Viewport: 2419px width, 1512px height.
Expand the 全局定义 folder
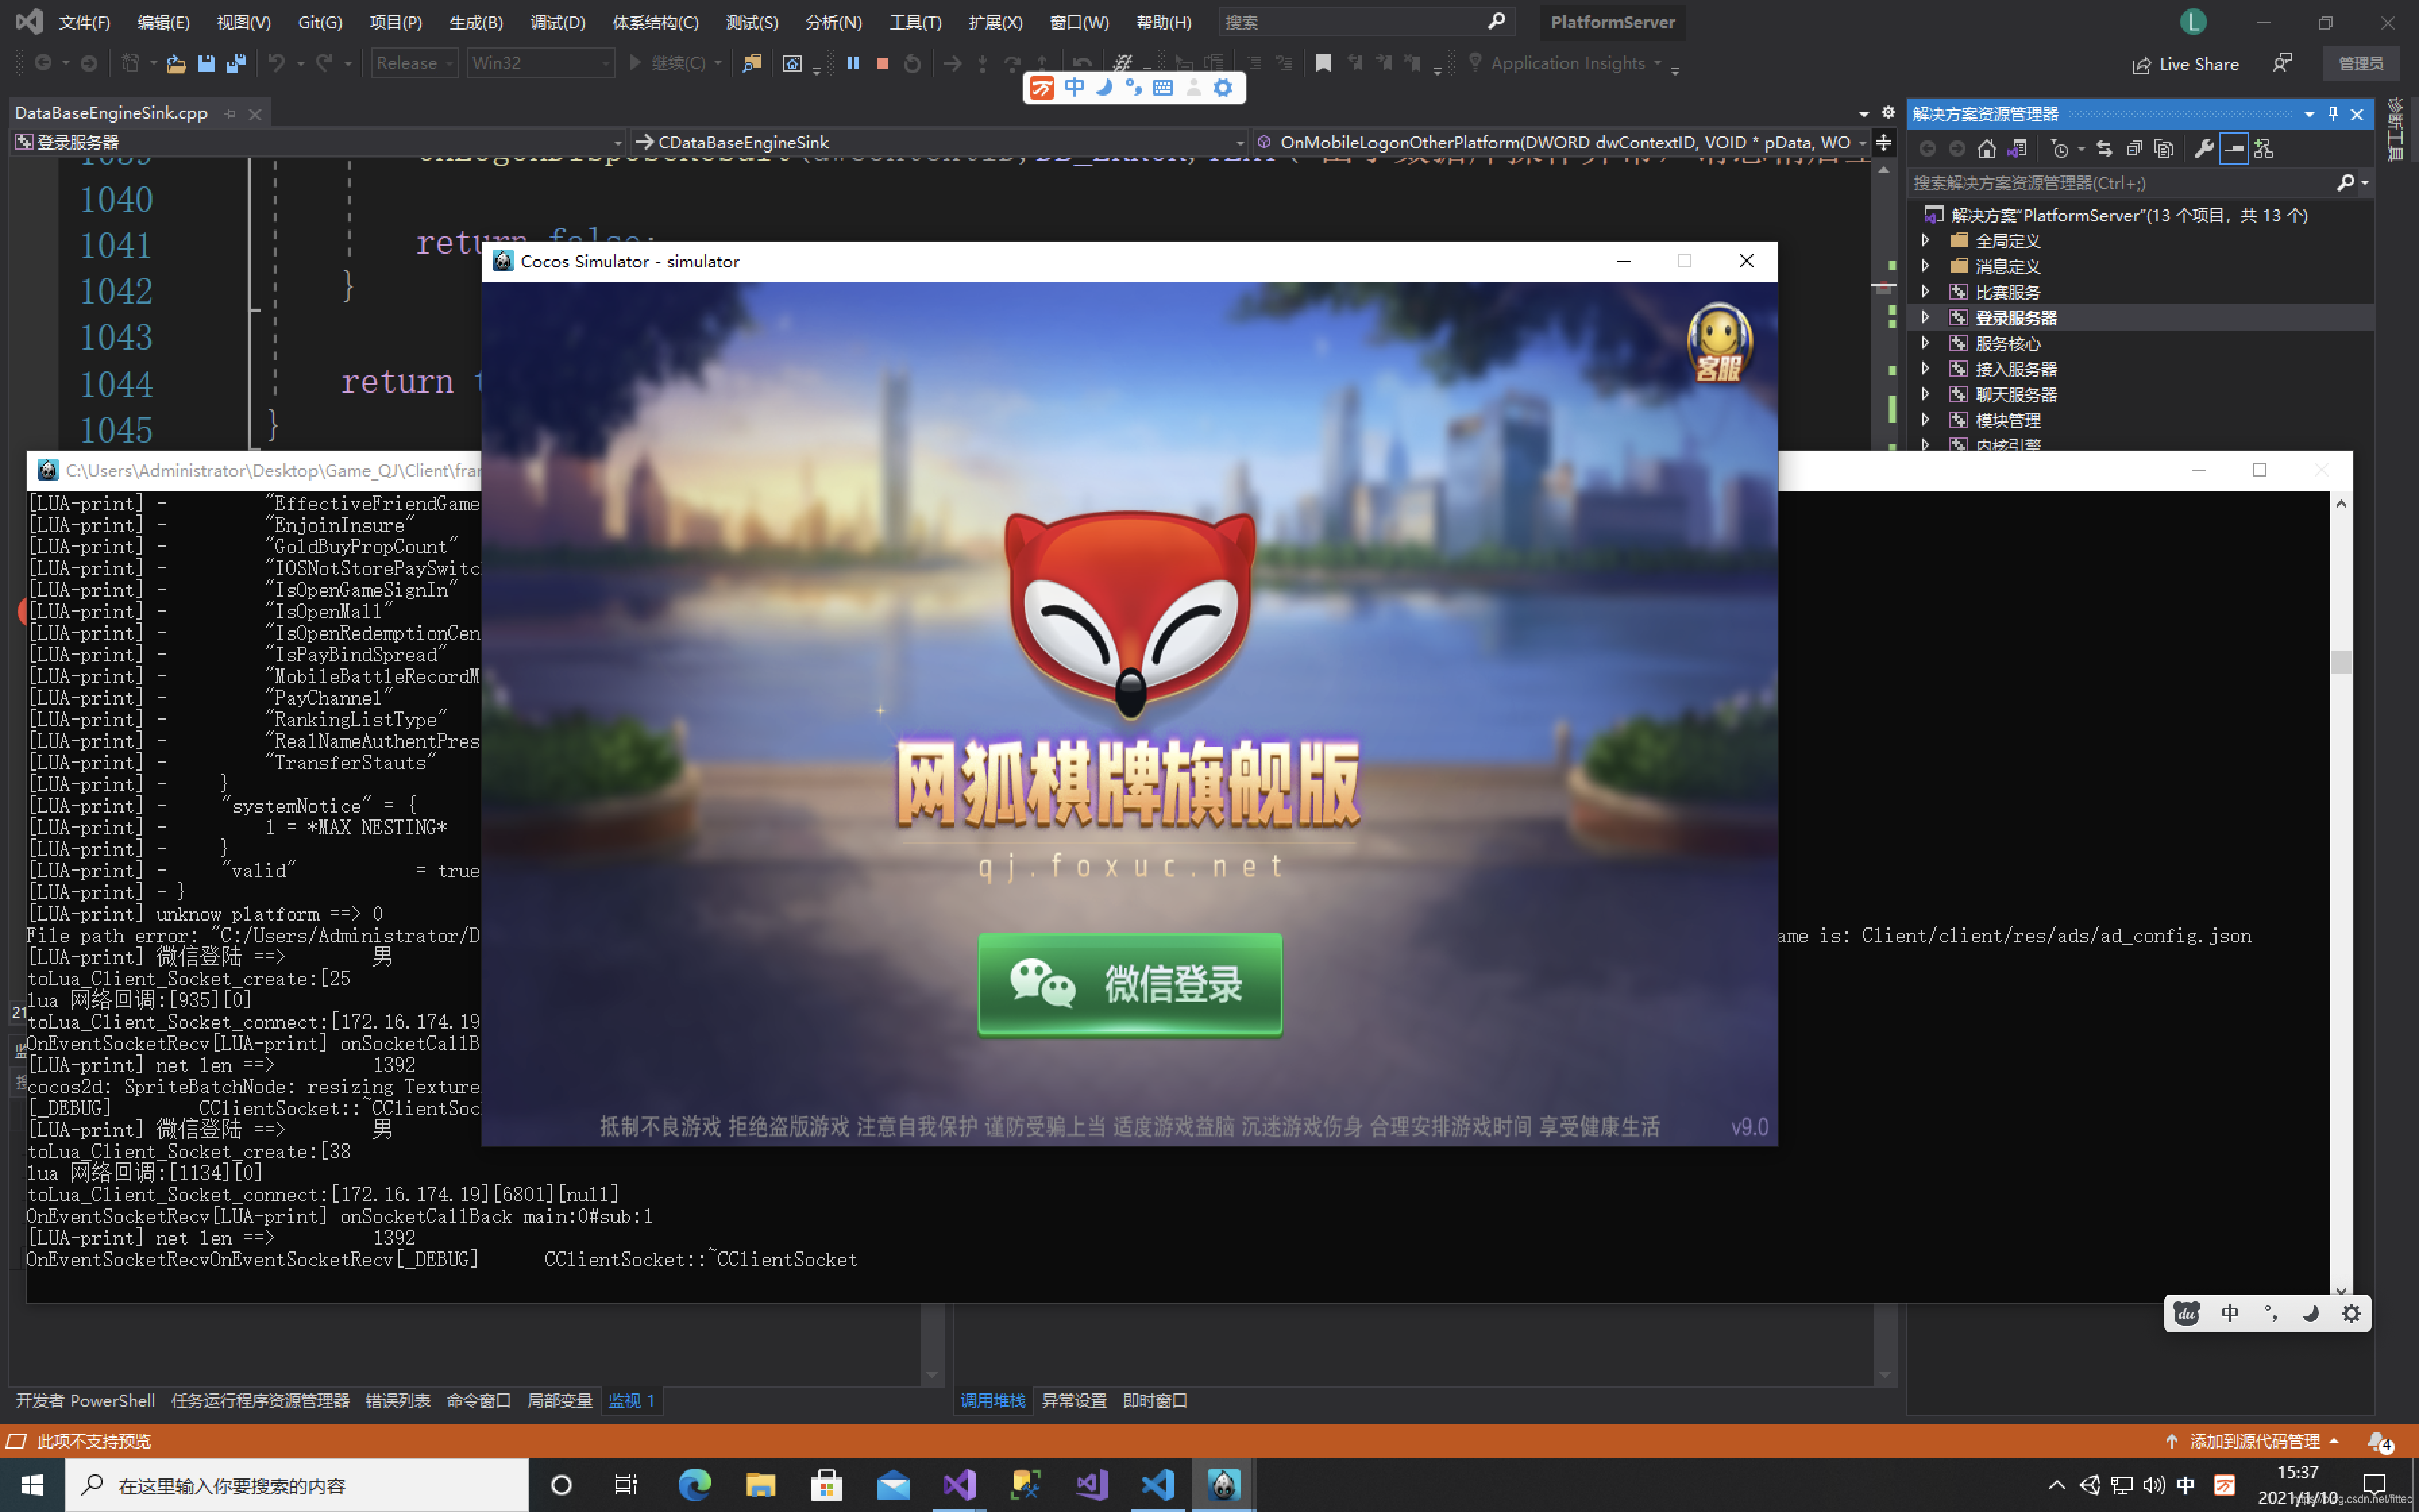click(x=1925, y=240)
